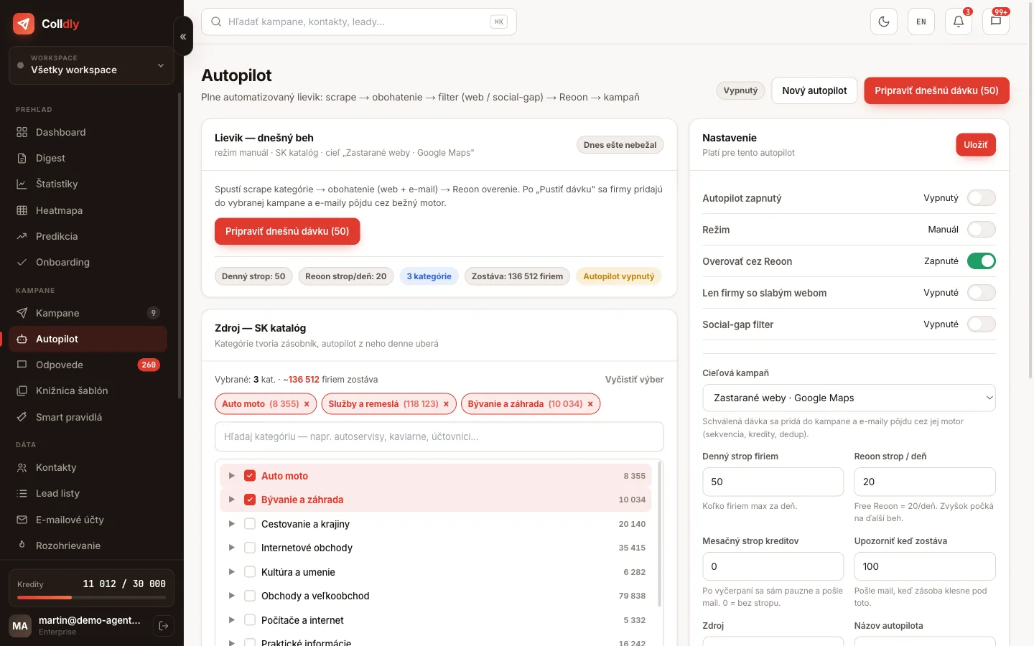Save settings with the Uložiť button
The height and width of the screenshot is (646, 1034).
(x=976, y=145)
